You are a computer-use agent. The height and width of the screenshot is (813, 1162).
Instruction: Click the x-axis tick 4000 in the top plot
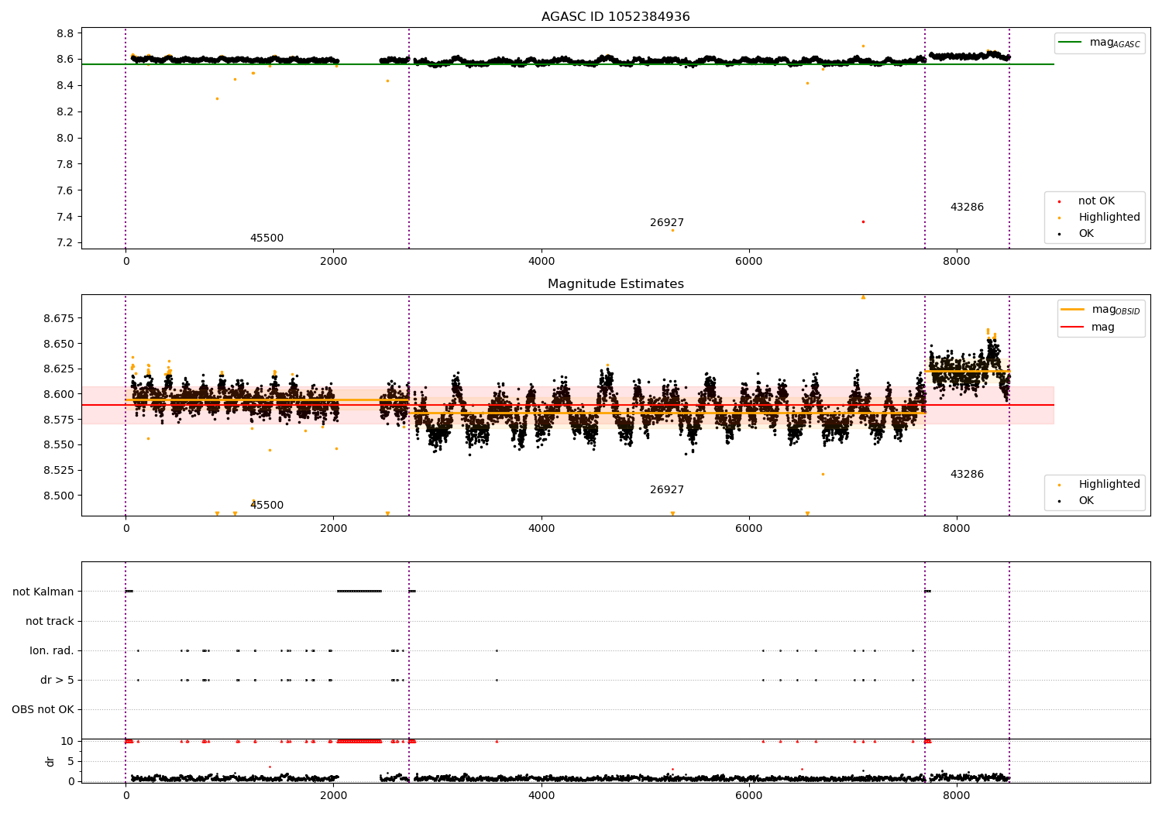coord(541,262)
